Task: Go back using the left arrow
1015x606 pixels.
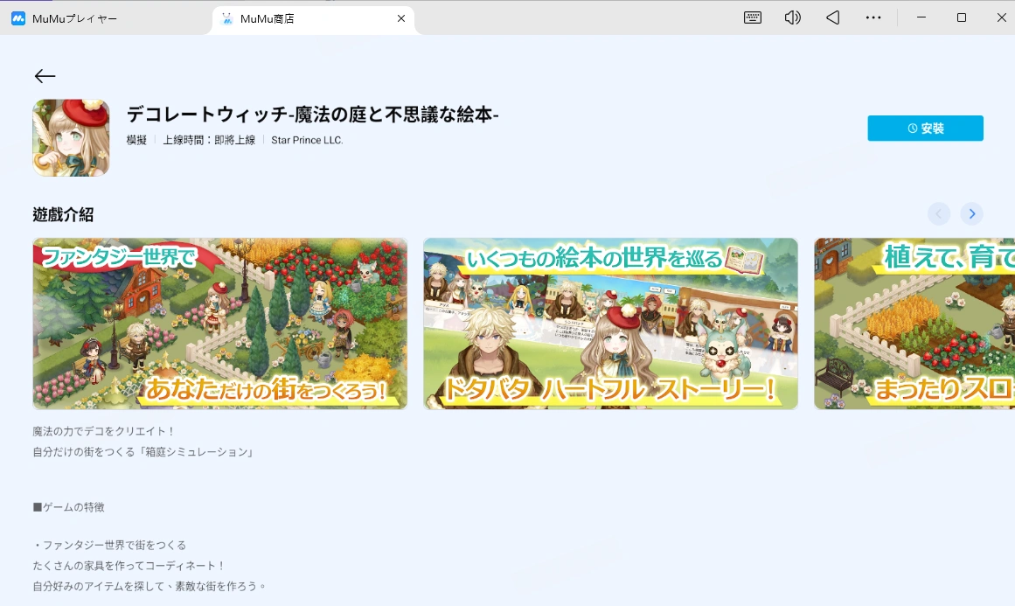Action: (x=45, y=76)
